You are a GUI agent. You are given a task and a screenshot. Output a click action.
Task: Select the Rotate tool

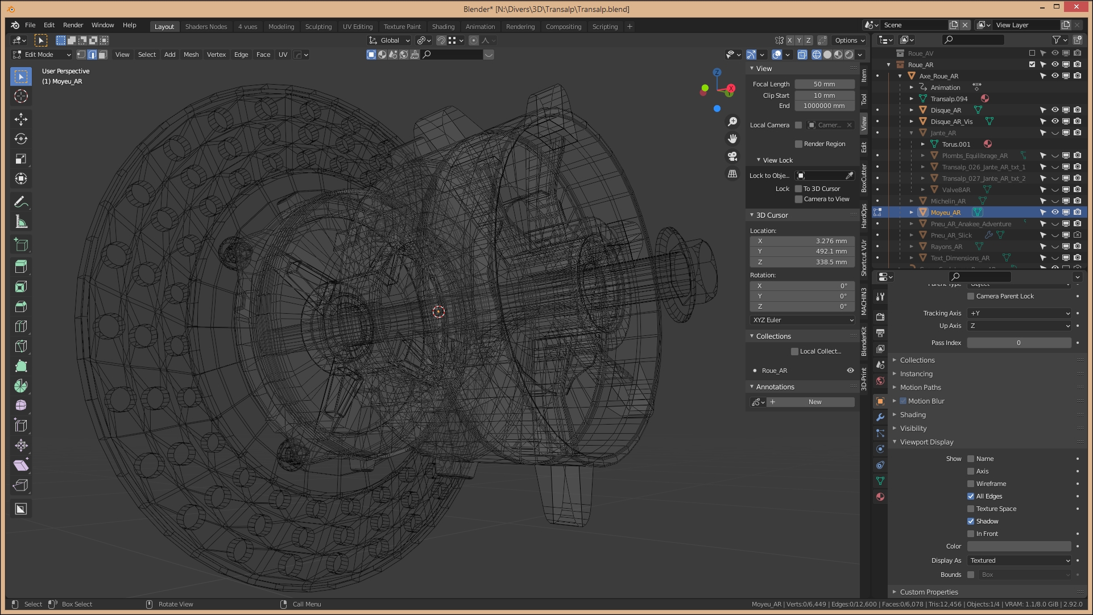click(x=21, y=139)
